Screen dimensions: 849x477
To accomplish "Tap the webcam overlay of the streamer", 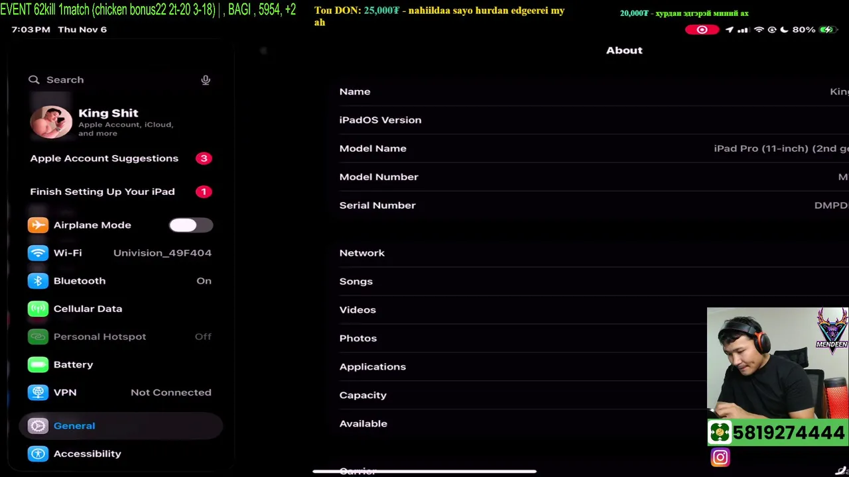I will point(777,363).
